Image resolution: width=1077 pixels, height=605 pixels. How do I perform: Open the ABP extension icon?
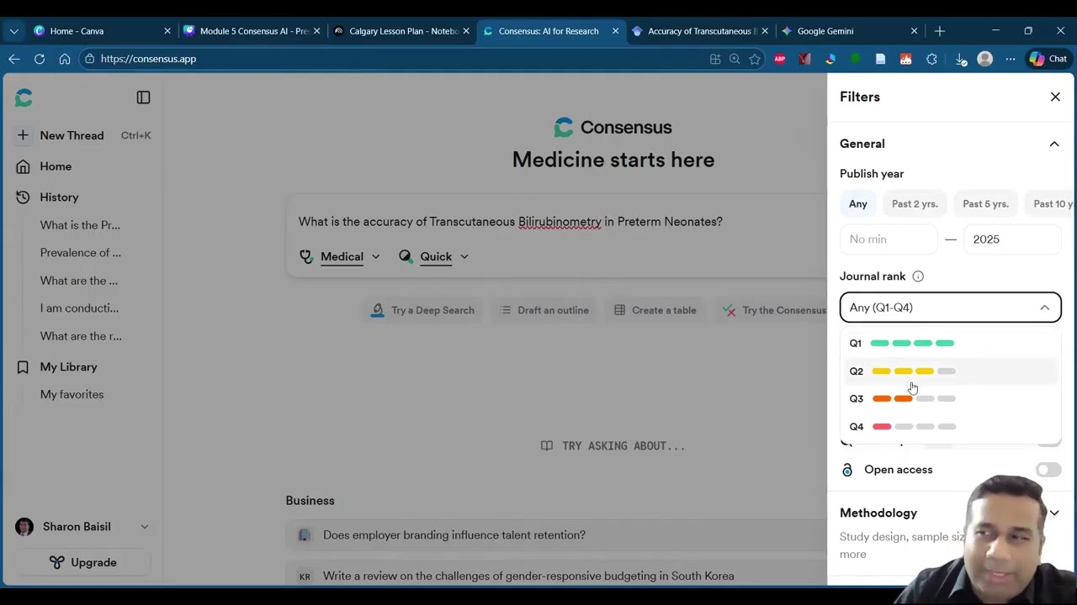click(x=780, y=59)
